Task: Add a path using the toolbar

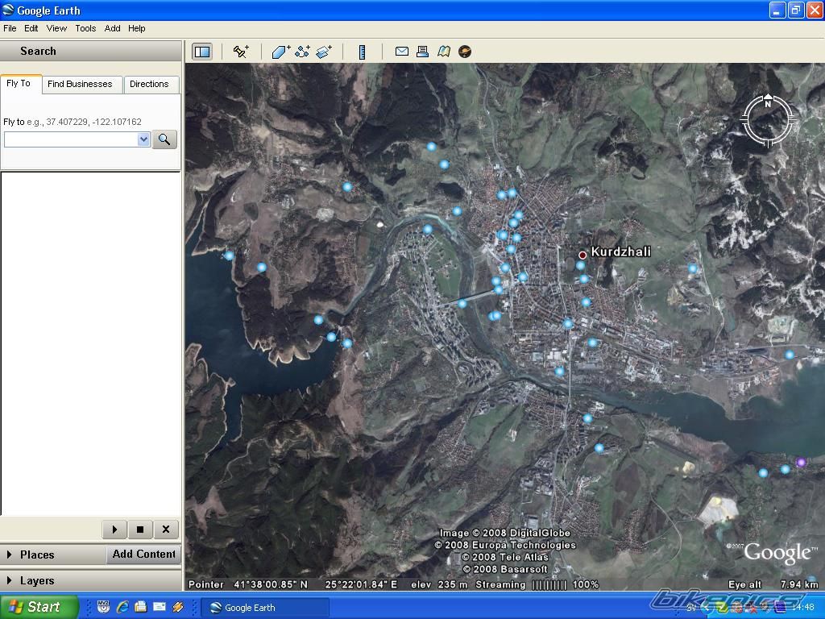Action: tap(303, 52)
